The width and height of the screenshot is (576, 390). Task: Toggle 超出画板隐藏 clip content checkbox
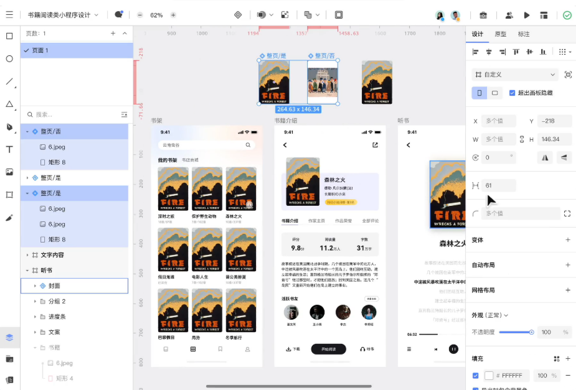(512, 93)
